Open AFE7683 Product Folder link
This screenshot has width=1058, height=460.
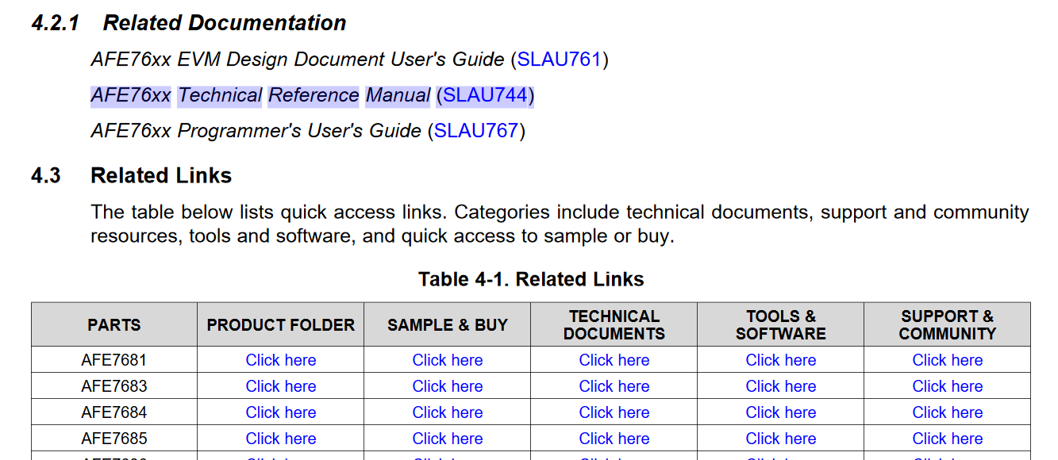pos(281,386)
